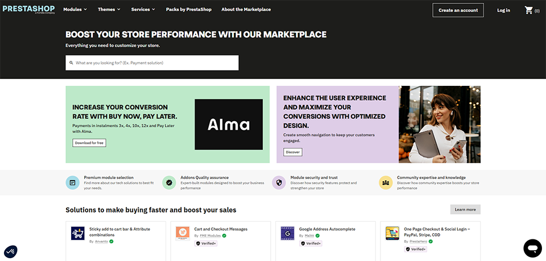This screenshot has width=546, height=261.
Task: Expand the Services dropdown menu
Action: tap(143, 10)
